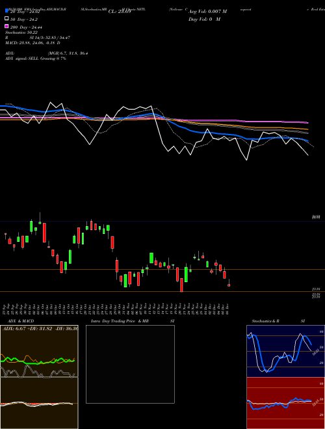Image resolution: width=325 pixels, height=429 pixels.
Task: Open the empty Intra Day Trading chart panel
Action: click(x=130, y=364)
